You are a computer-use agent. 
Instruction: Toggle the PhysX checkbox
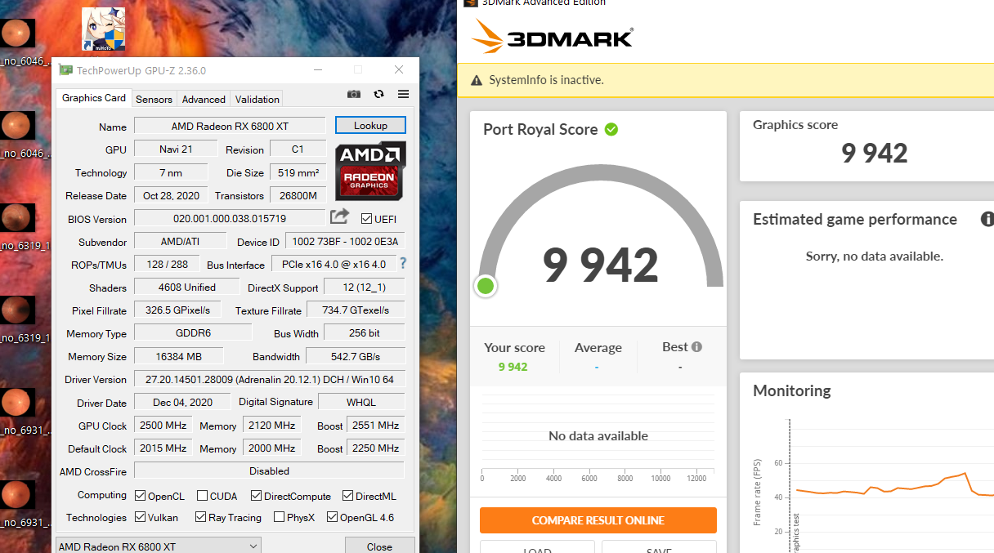tap(280, 517)
